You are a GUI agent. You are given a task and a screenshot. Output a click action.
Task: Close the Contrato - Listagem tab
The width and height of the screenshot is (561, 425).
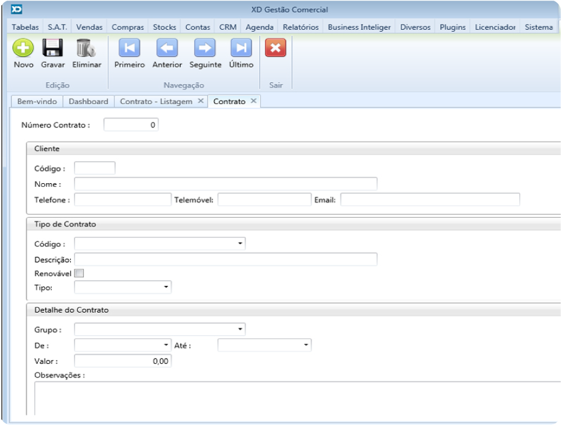[x=201, y=101]
